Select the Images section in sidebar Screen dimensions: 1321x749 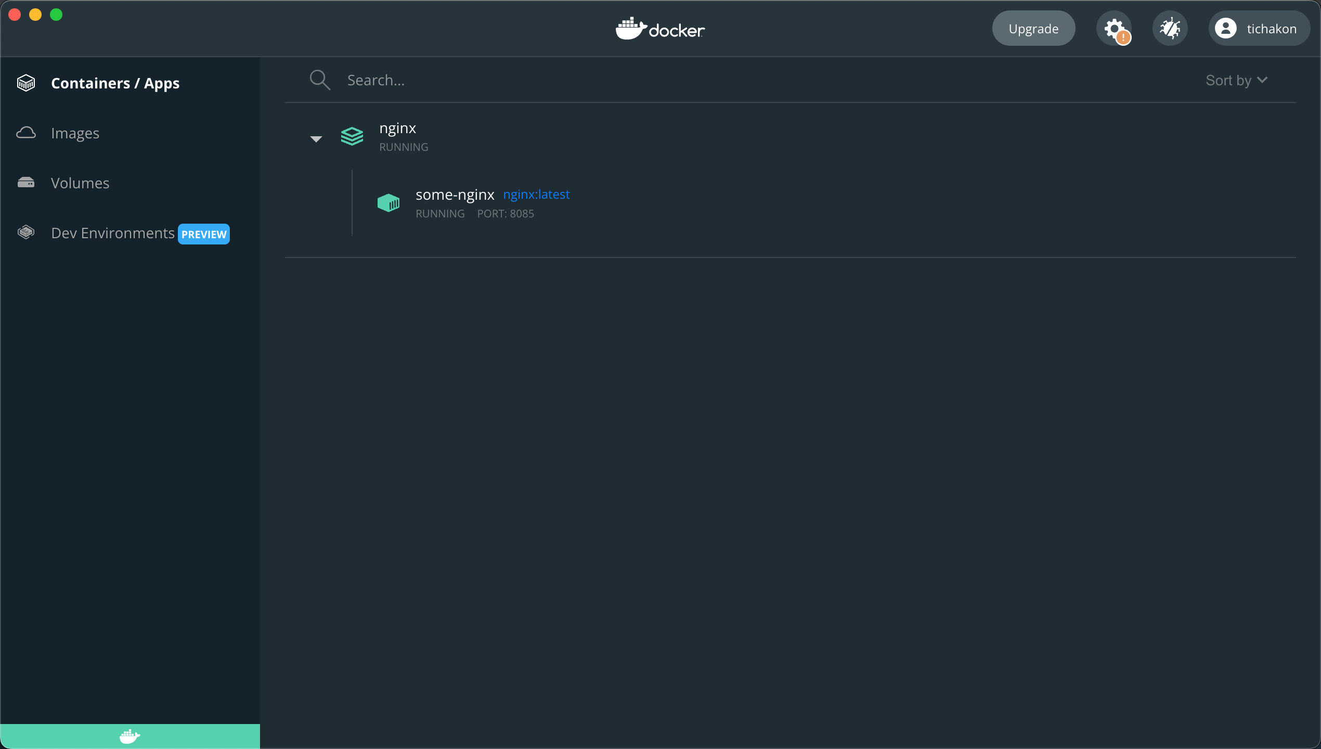click(x=75, y=133)
